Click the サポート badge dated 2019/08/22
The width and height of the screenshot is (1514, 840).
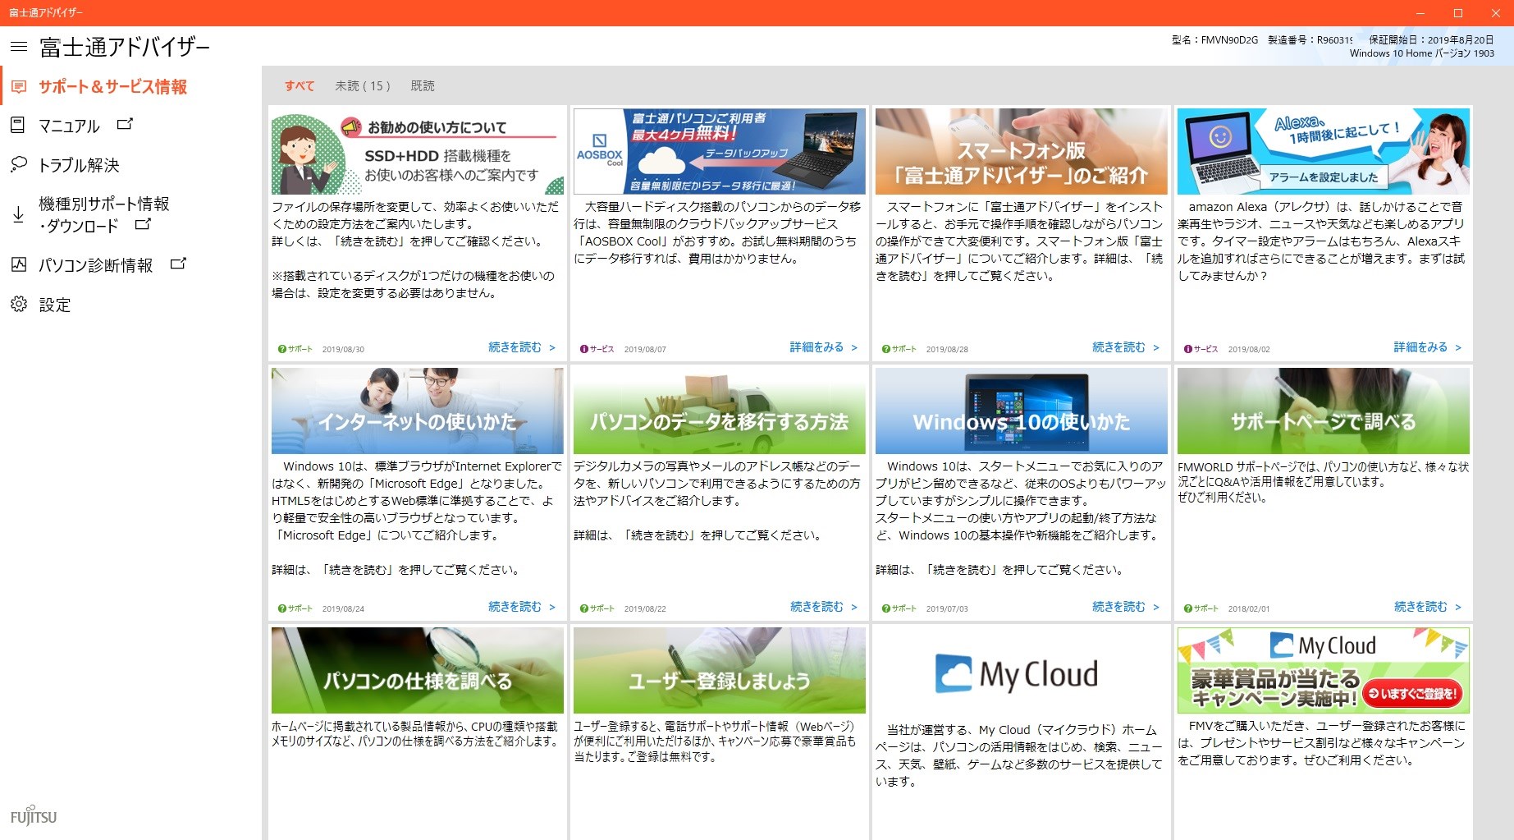click(x=597, y=608)
